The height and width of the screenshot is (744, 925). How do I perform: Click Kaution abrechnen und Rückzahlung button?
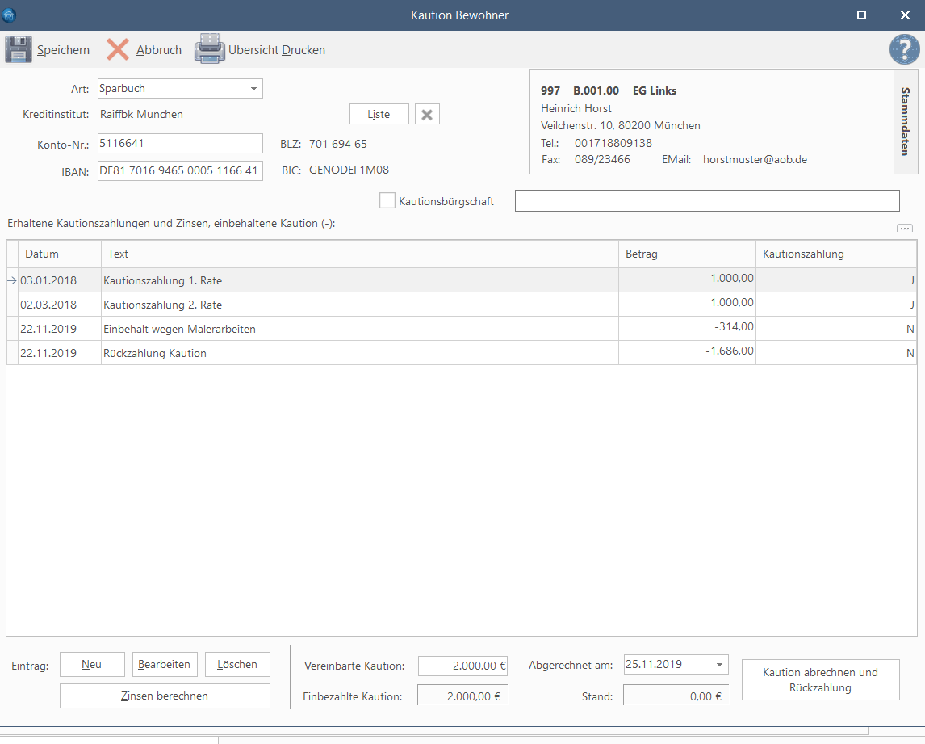821,680
